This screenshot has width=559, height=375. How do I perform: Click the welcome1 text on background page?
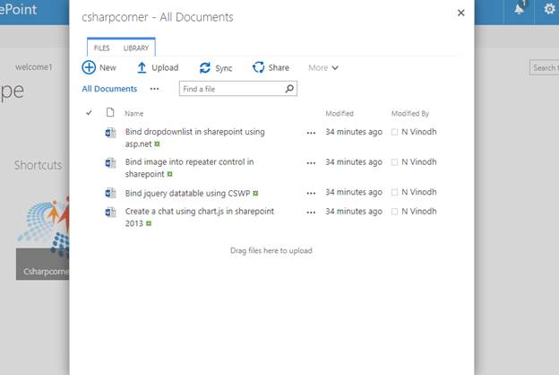point(33,67)
